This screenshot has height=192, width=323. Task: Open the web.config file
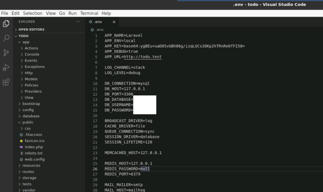pyautogui.click(x=49, y=160)
